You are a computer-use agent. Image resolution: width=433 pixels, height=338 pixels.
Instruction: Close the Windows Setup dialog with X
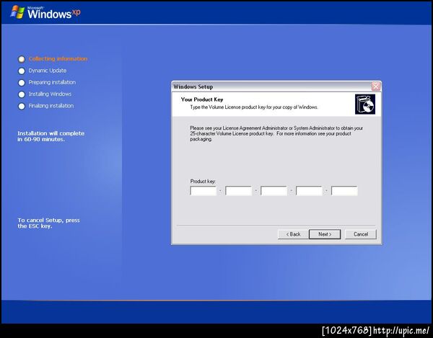(x=376, y=86)
